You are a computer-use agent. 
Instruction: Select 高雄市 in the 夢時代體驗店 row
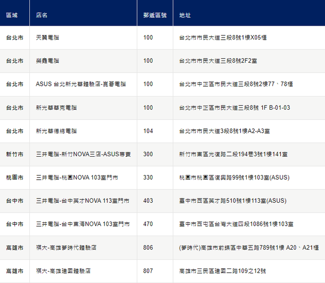click(15, 247)
